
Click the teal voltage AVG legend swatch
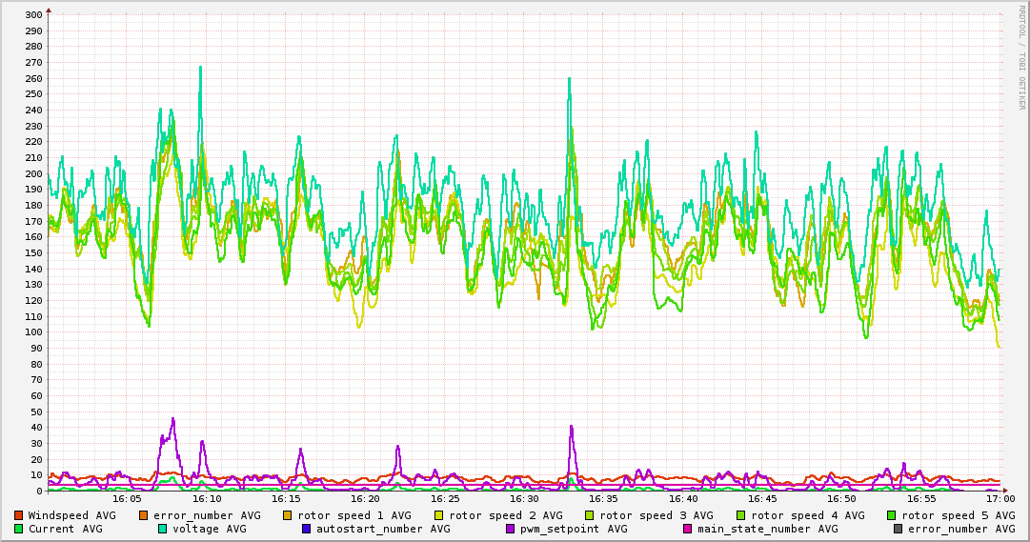click(162, 529)
